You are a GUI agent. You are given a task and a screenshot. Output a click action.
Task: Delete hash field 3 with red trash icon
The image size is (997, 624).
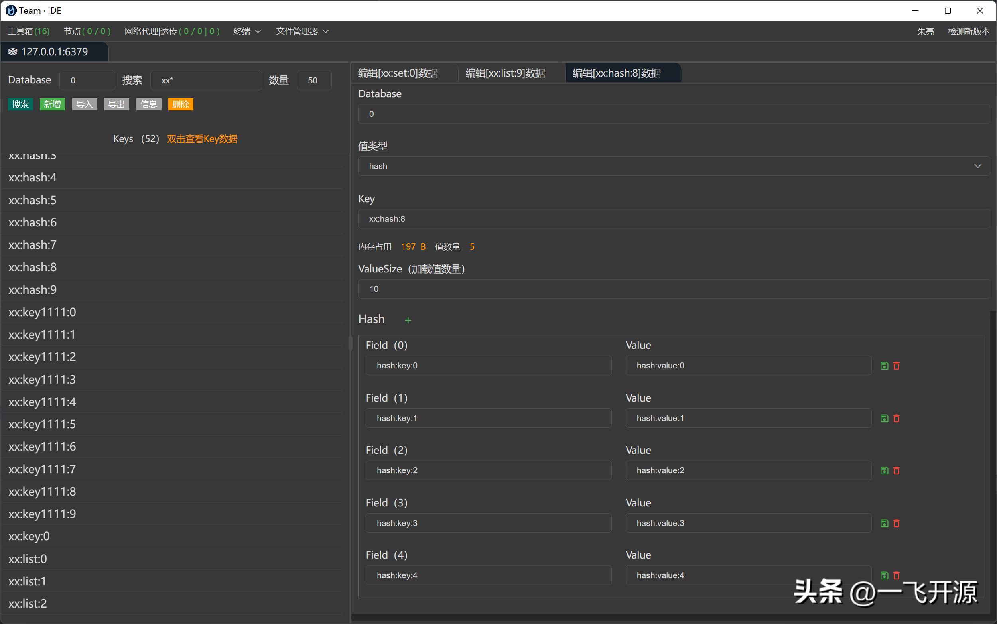(x=897, y=523)
